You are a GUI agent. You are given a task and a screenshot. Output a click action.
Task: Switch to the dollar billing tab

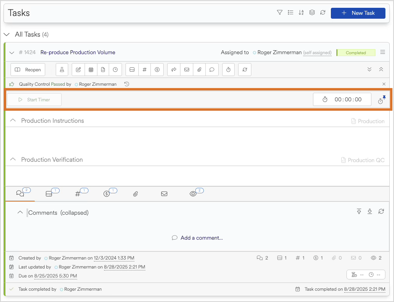coord(106,194)
